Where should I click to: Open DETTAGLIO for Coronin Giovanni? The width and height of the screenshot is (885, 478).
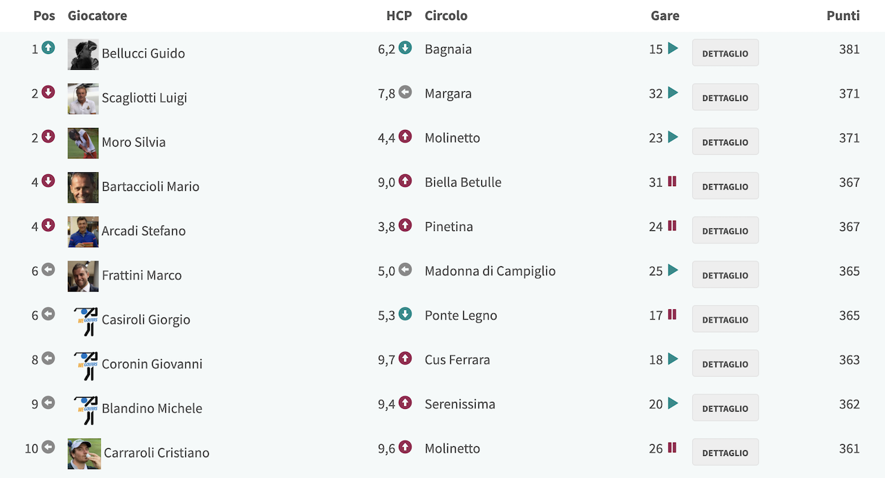click(725, 364)
